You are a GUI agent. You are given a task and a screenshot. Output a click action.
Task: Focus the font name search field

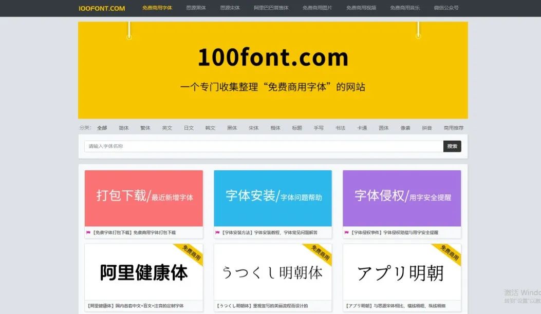point(264,146)
